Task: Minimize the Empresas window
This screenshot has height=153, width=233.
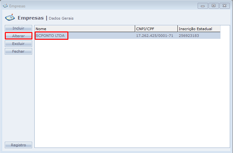Action: tap(203, 6)
